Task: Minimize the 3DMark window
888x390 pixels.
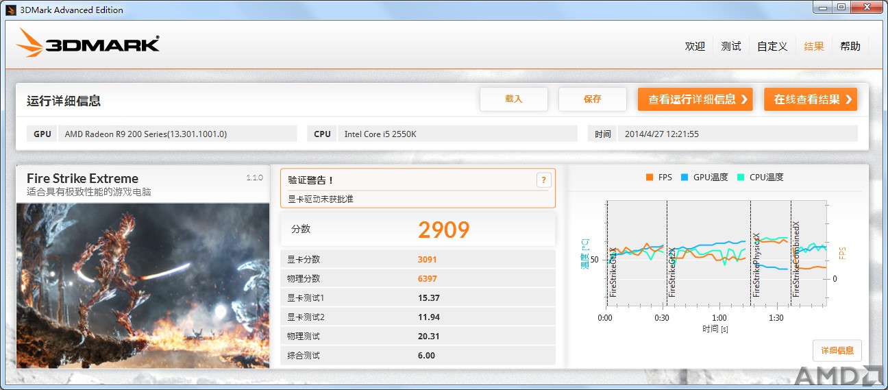Action: tap(822, 7)
